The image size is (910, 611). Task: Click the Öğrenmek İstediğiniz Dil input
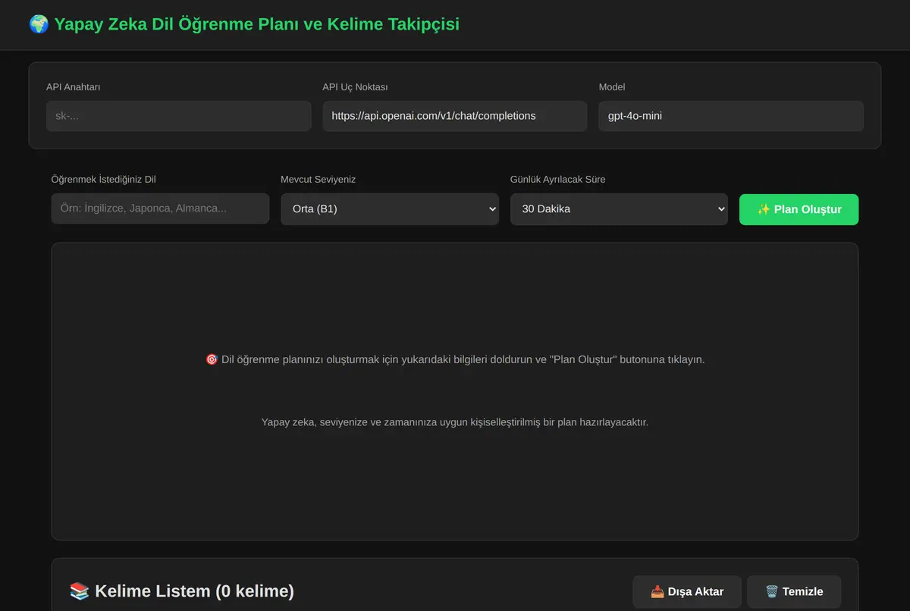(160, 208)
